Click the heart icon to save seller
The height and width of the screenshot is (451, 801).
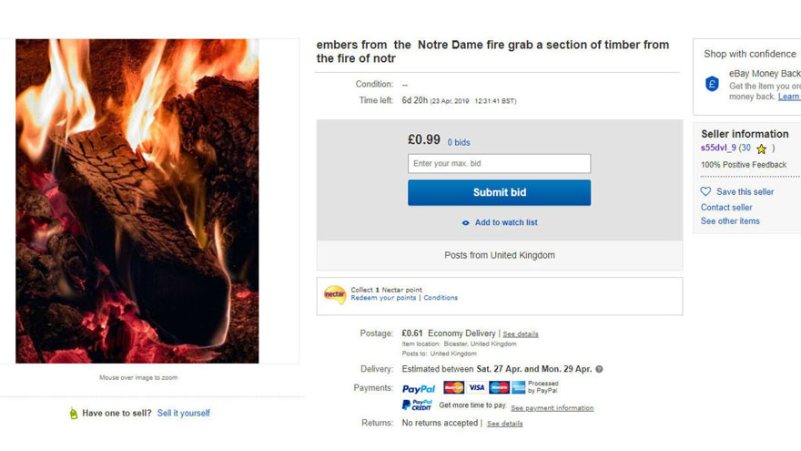click(x=705, y=192)
